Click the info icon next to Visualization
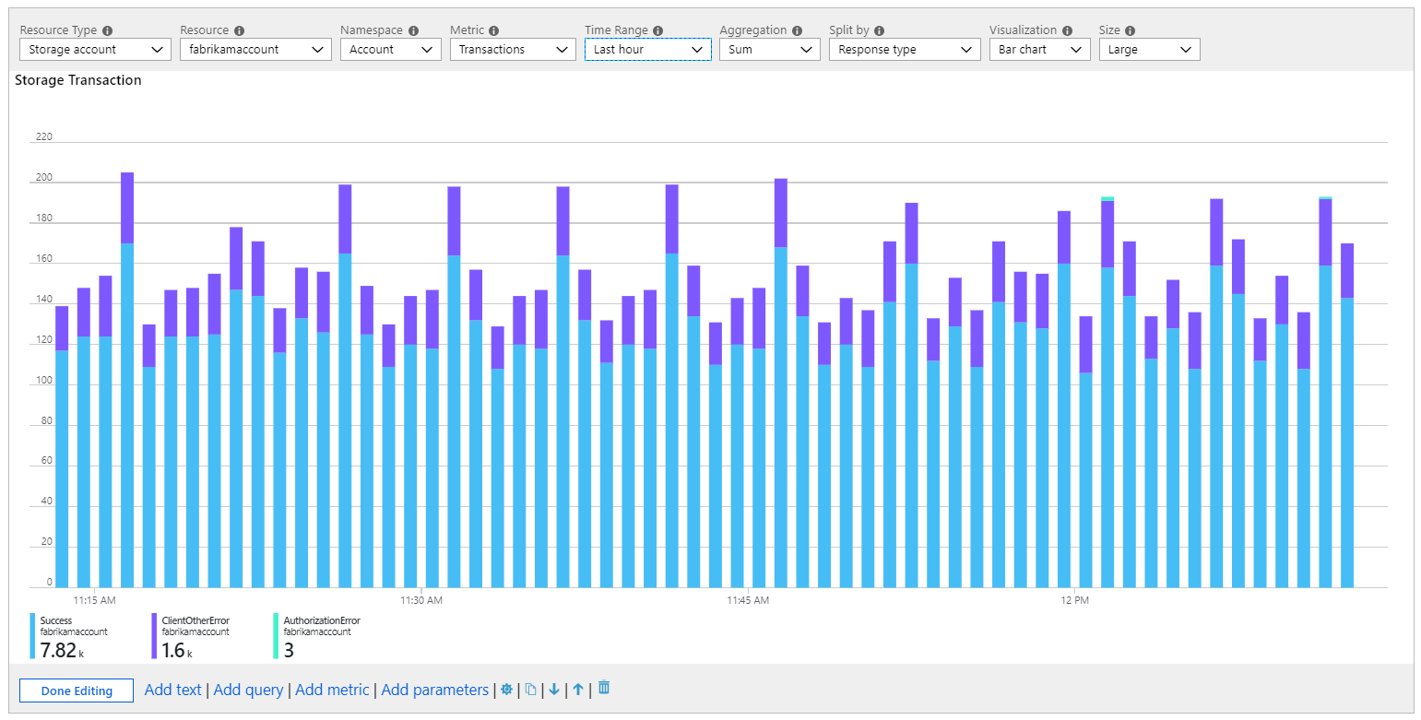This screenshot has height=720, width=1421. (x=1067, y=30)
